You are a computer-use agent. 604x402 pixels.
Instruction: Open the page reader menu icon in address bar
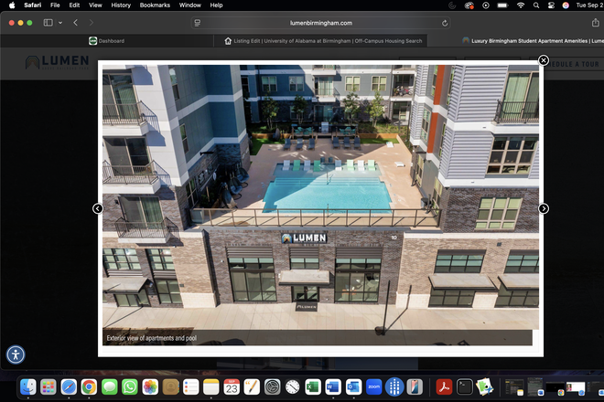[198, 23]
